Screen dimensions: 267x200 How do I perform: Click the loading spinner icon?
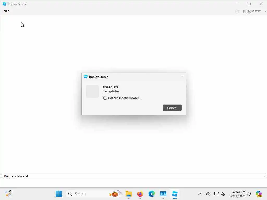coord(105,98)
